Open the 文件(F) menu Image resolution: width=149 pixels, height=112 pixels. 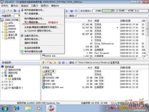pos(4,6)
